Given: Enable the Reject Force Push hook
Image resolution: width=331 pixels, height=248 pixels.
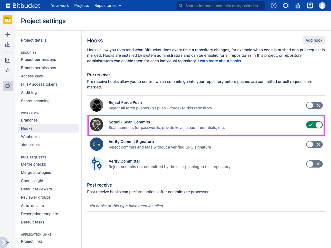Looking at the screenshot, I should pyautogui.click(x=314, y=105).
